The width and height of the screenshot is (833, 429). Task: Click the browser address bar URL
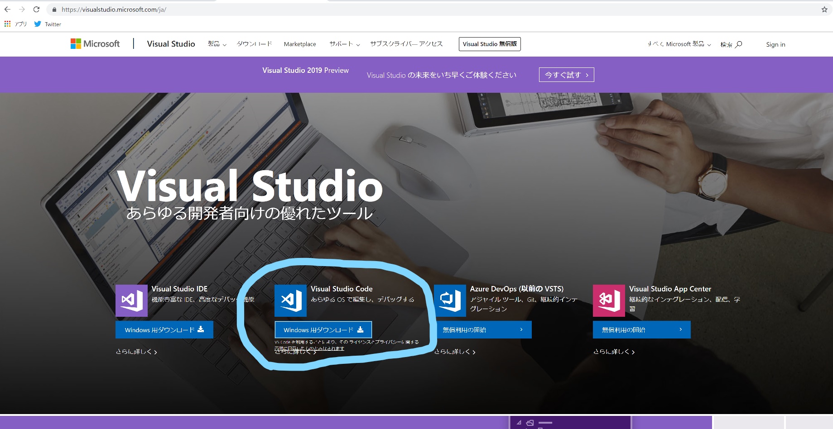click(x=114, y=10)
